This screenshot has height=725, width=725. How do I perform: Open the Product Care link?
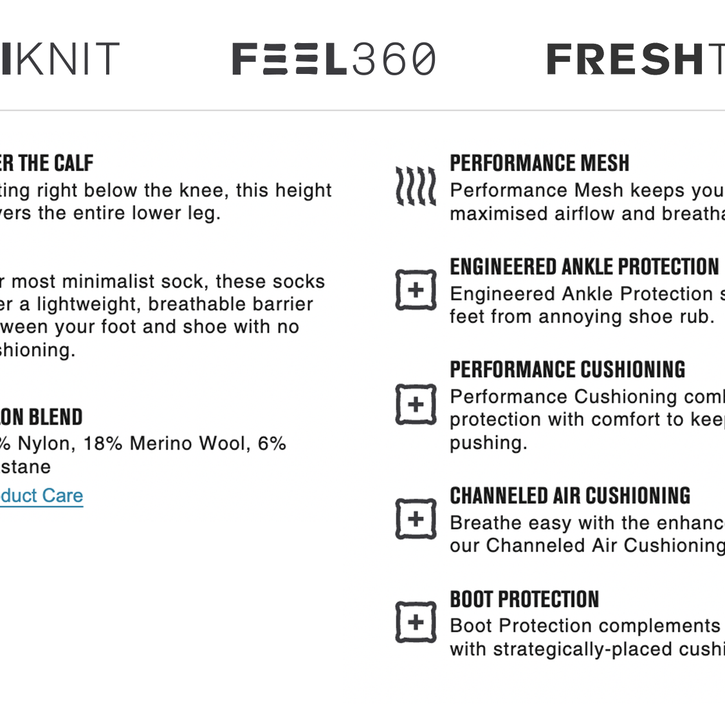click(42, 495)
